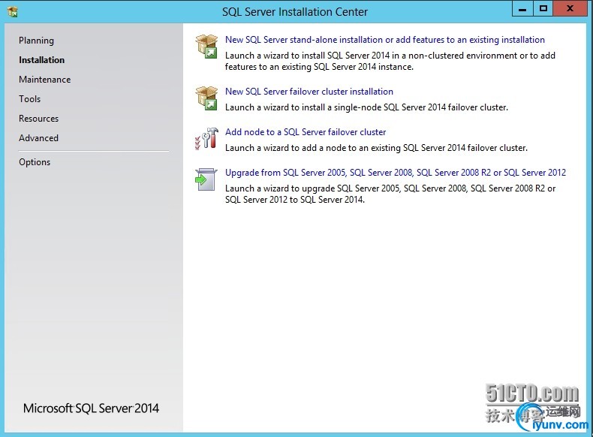This screenshot has height=437, width=593.
Task: Show the Resources section
Action: coord(38,119)
